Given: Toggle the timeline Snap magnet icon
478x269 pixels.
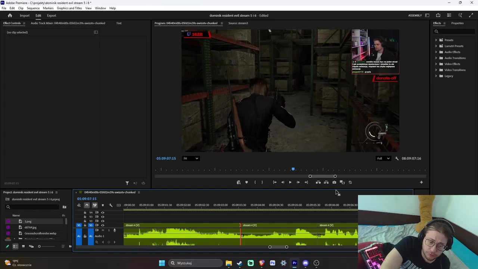Looking at the screenshot, I should tap(87, 205).
